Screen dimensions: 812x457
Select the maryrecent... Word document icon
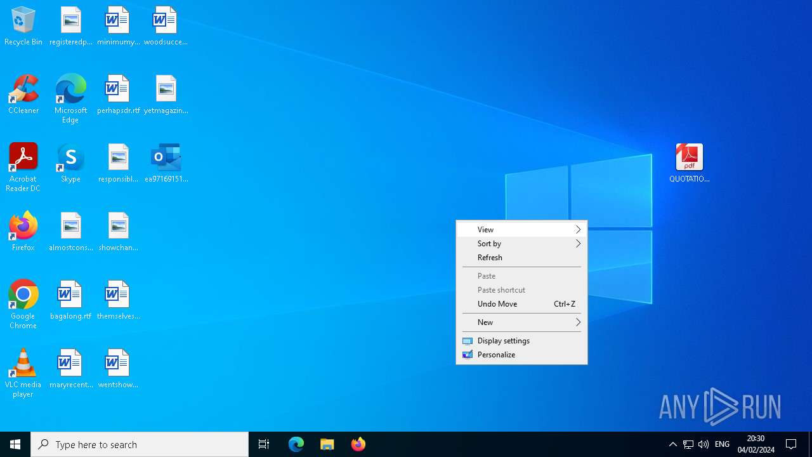[x=71, y=369]
